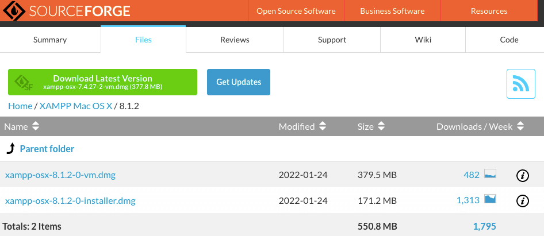The height and width of the screenshot is (236, 544).
Task: Sort files by Size column arrows
Action: pos(381,126)
